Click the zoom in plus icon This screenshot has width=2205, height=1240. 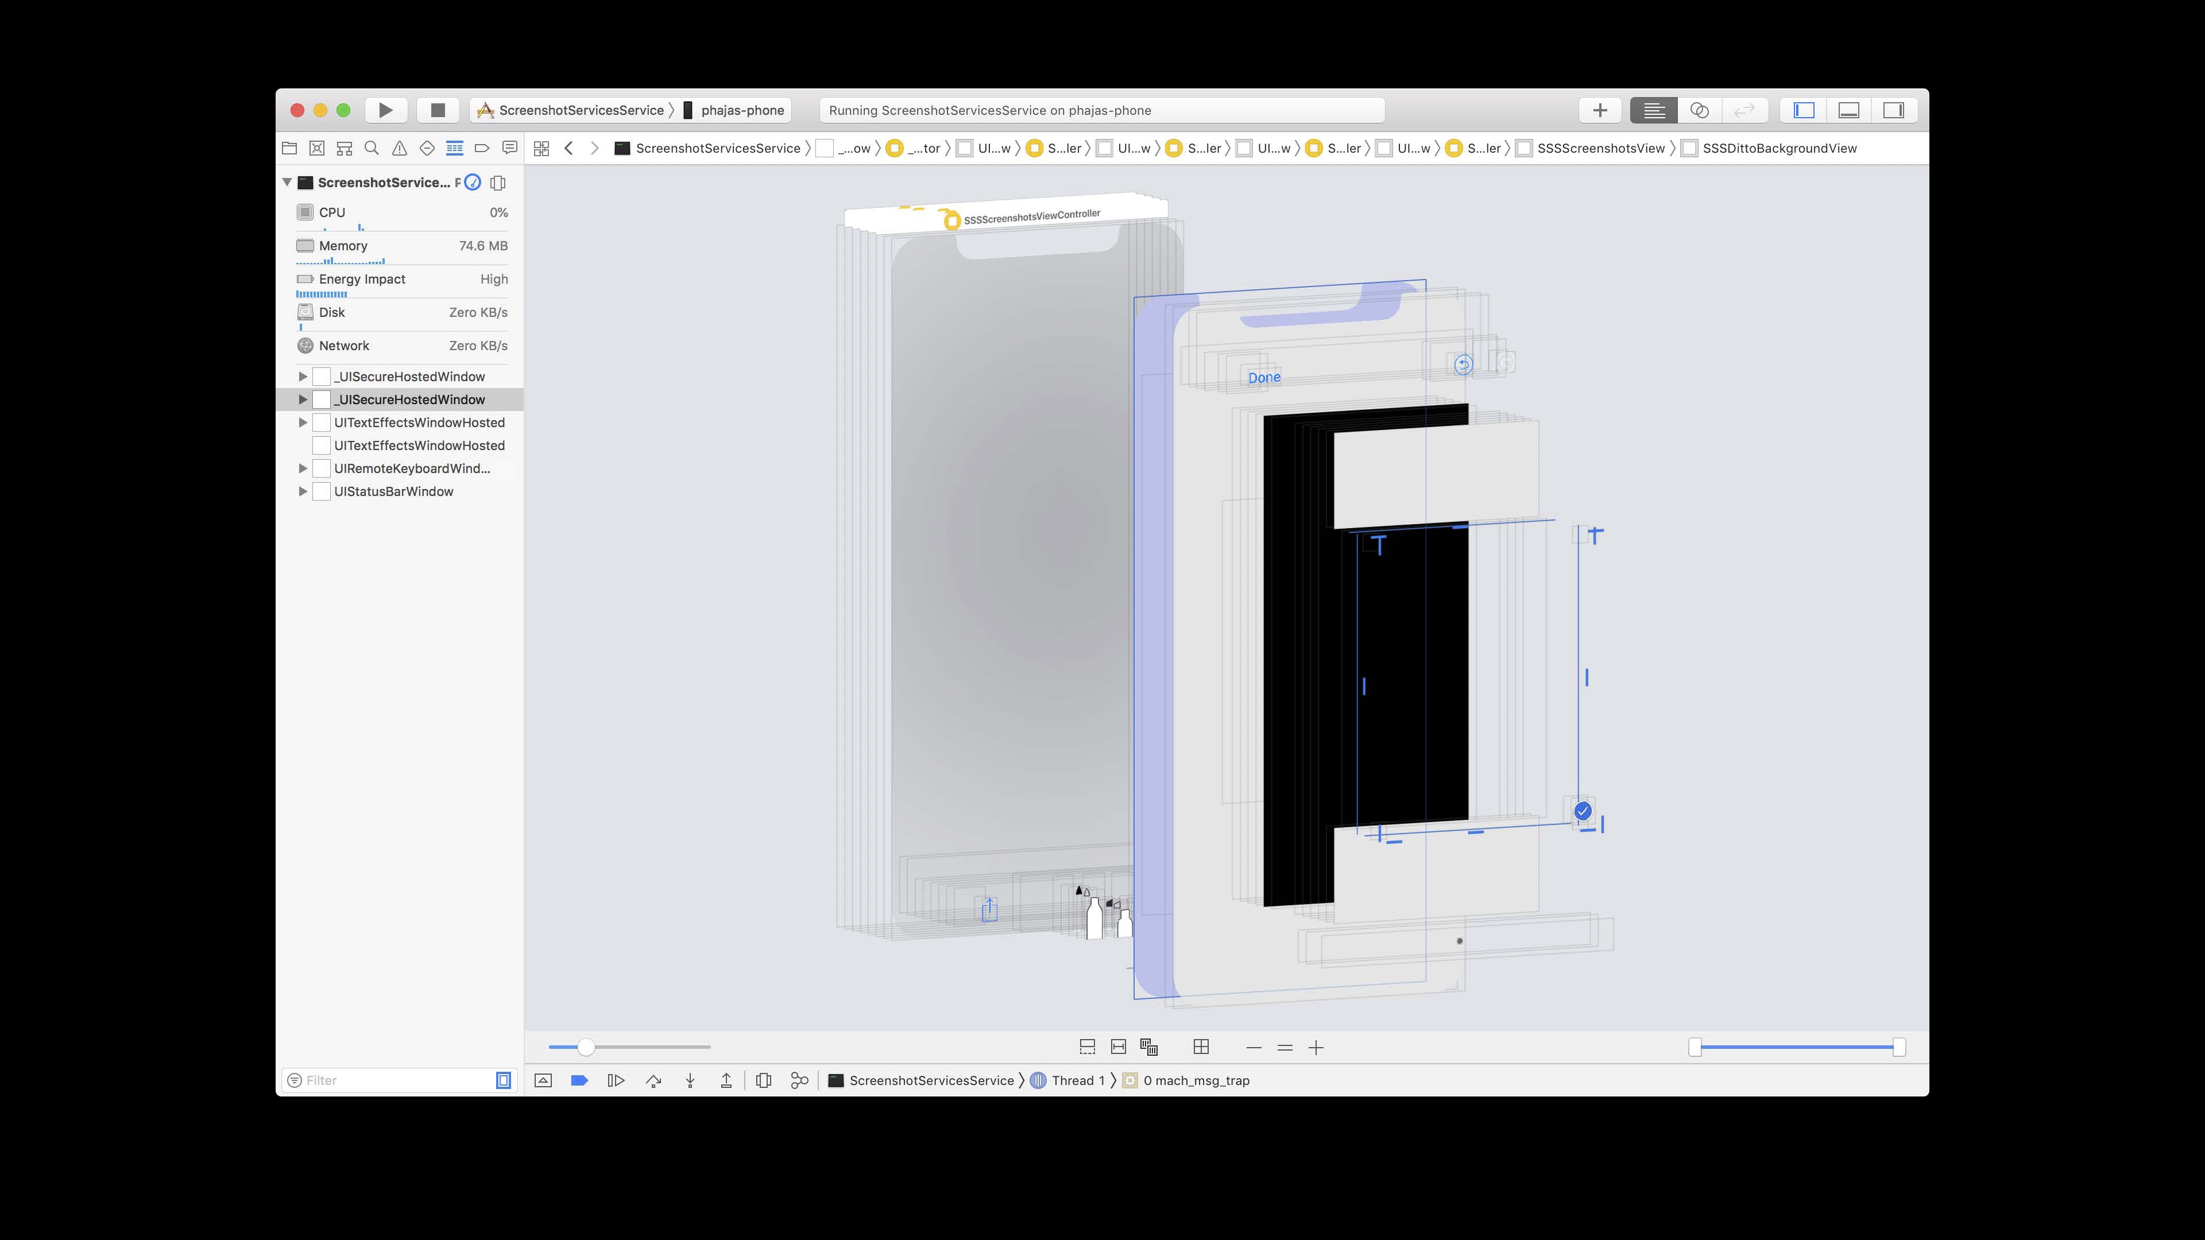[x=1317, y=1048]
